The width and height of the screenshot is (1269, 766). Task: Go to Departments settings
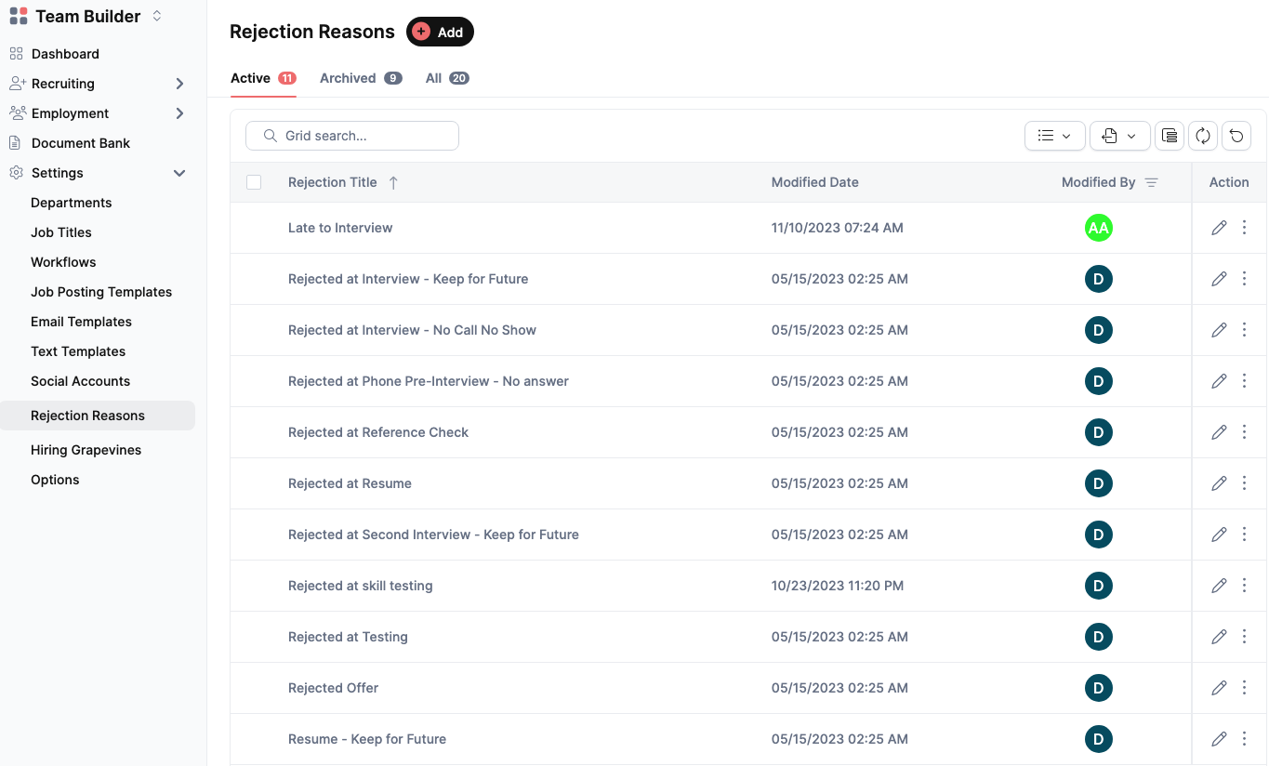tap(72, 203)
